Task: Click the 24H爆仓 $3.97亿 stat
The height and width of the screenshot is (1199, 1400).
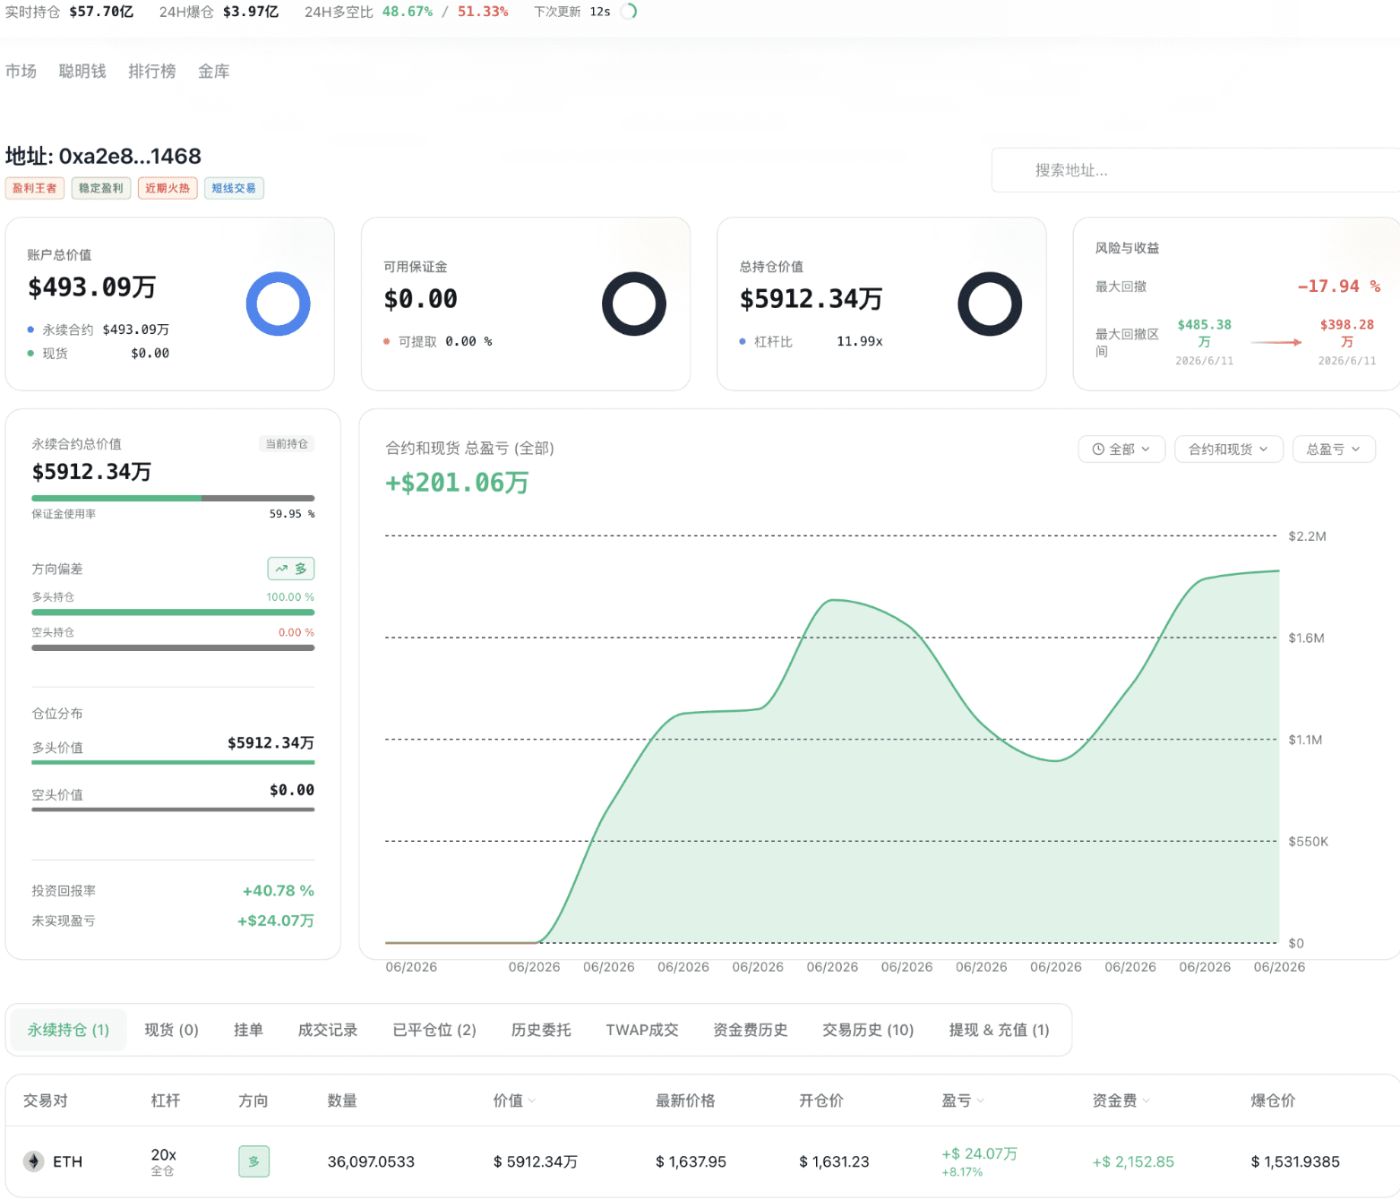Action: pos(219,12)
